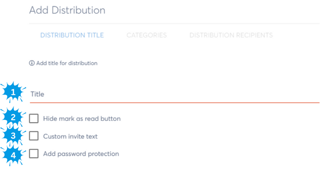320x173 pixels.
Task: Click the Add Distribution page heading
Action: coord(67,10)
